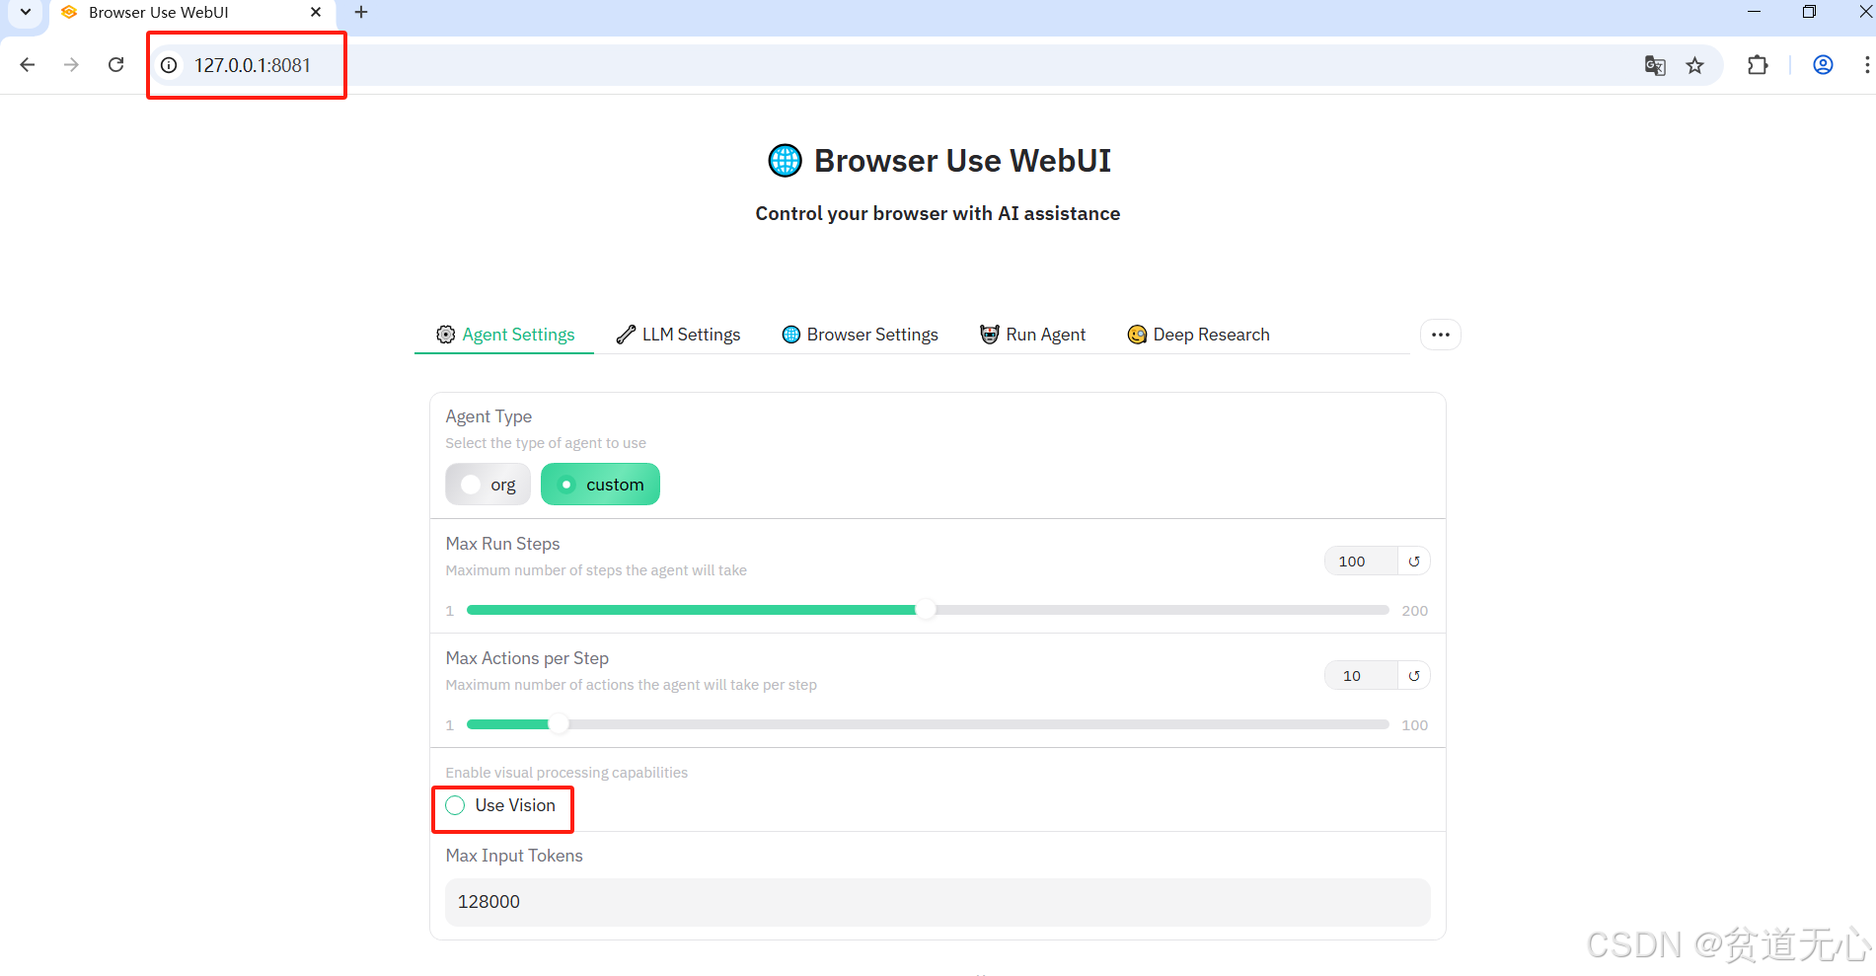Click the 'Max Run Steps' label
The width and height of the screenshot is (1876, 976).
coord(502,544)
